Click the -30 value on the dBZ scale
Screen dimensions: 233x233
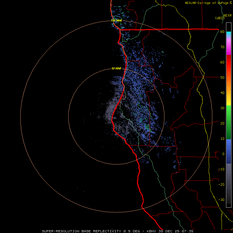(221, 200)
